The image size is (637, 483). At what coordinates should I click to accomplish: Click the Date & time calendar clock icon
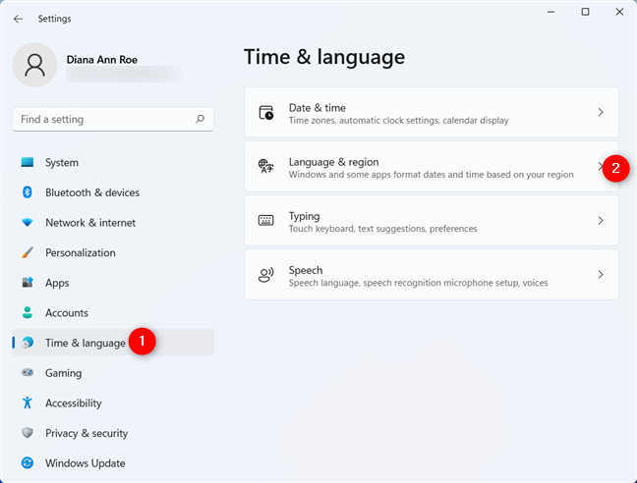click(266, 112)
